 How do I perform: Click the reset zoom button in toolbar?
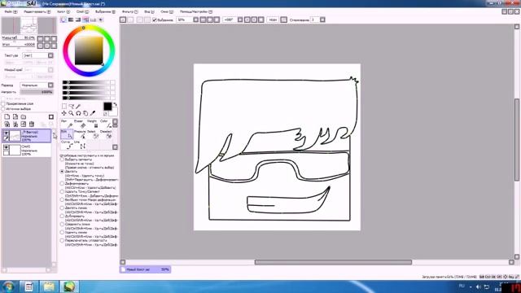point(217,20)
